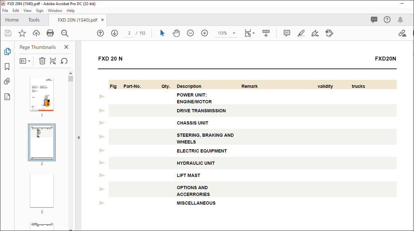
Task: Expand the HYDRAULIC UNIT arrow
Action: point(102,162)
